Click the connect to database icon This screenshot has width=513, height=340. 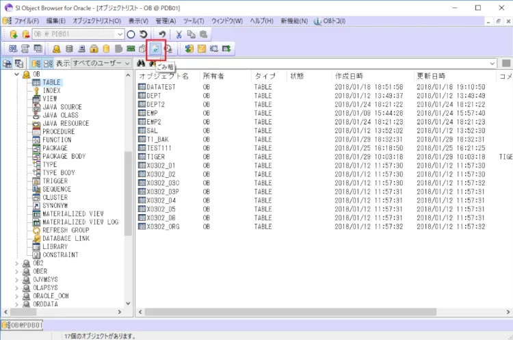click(14, 34)
